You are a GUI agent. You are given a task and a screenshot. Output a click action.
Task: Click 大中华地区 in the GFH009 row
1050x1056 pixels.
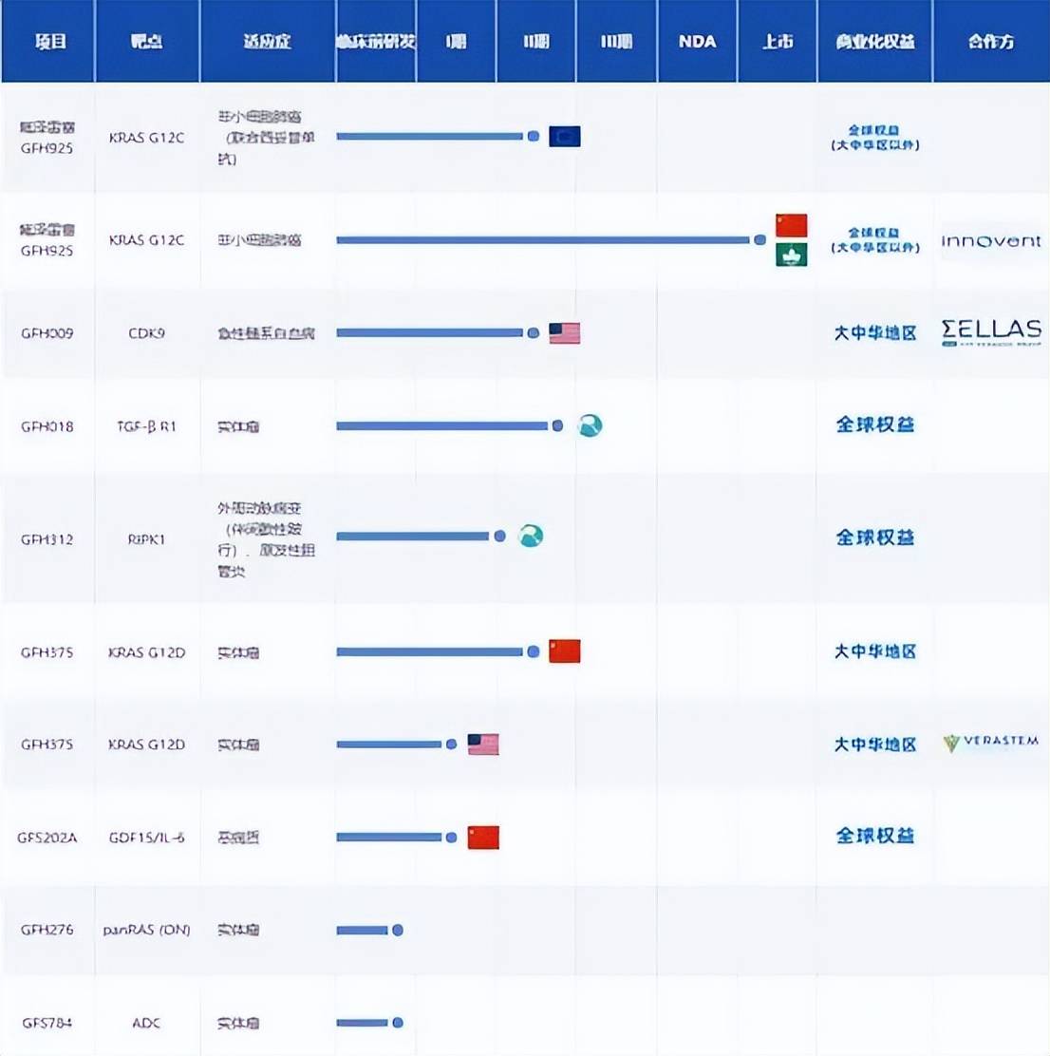[874, 333]
